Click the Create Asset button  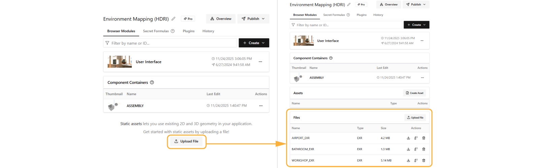pyautogui.click(x=414, y=93)
